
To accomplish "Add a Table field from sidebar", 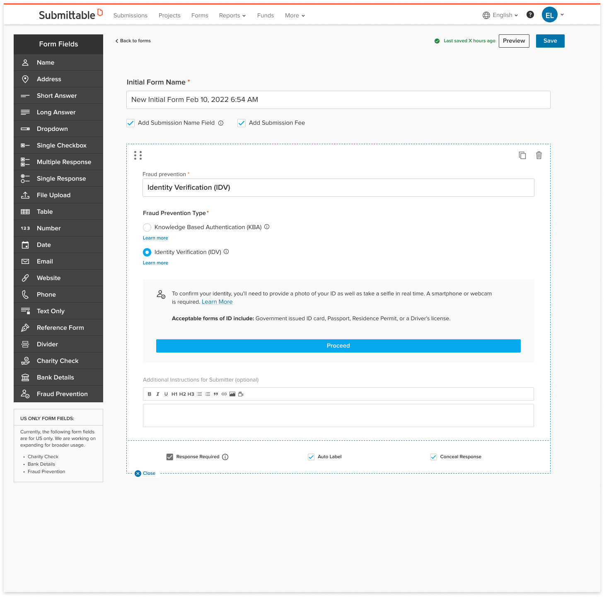I will pyautogui.click(x=58, y=212).
